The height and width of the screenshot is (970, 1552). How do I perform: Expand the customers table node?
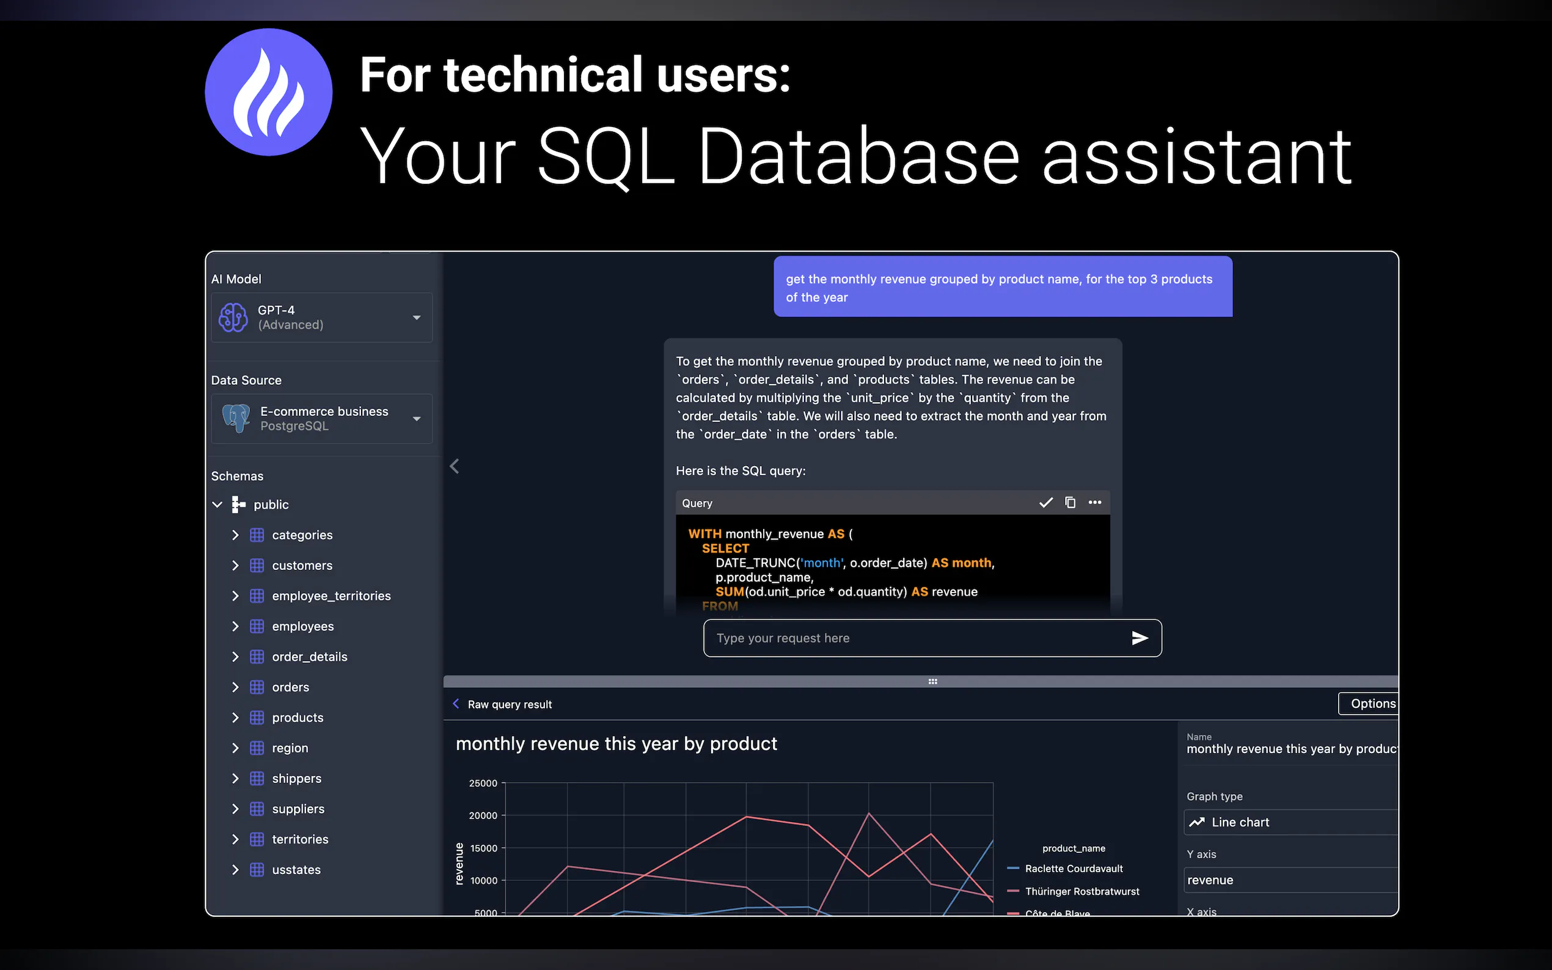pos(235,565)
